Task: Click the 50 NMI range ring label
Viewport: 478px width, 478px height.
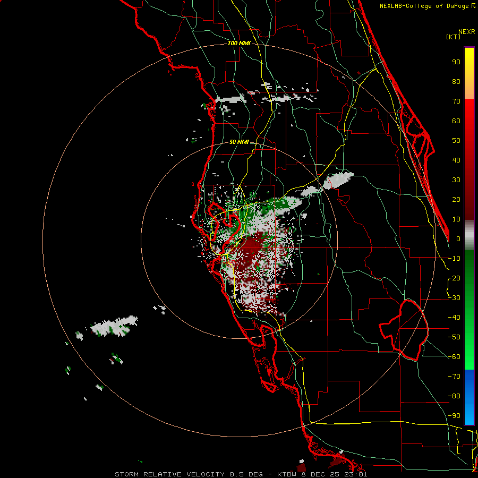Action: pos(238,142)
